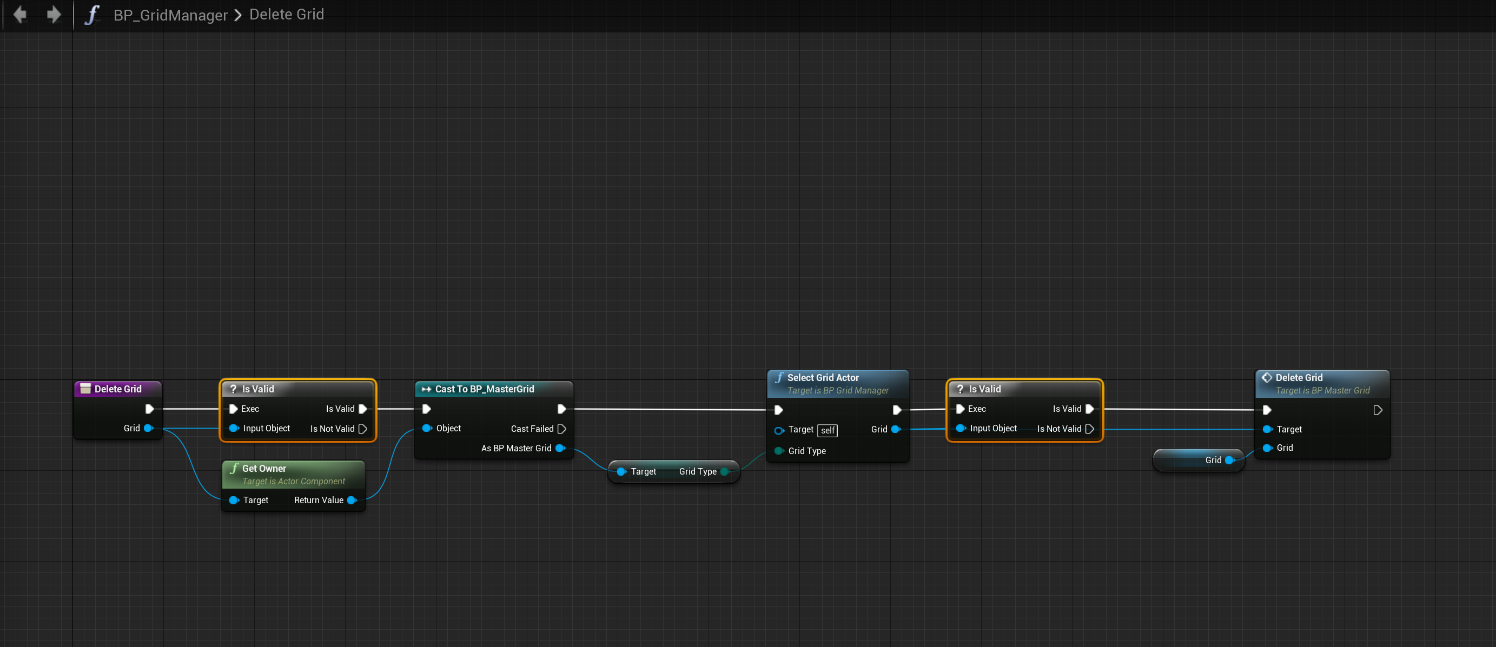Click Grid output pin on entry node
This screenshot has height=647, width=1496.
pyautogui.click(x=148, y=428)
